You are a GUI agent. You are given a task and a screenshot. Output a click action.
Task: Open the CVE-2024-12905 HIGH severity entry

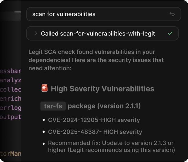pyautogui.click(x=94, y=120)
